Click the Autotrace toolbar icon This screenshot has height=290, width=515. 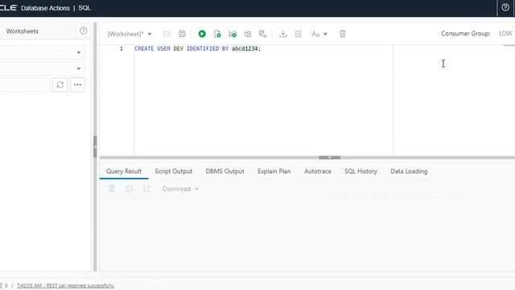(263, 34)
